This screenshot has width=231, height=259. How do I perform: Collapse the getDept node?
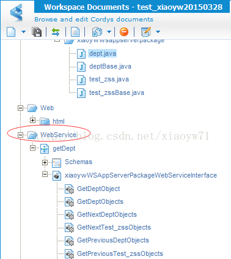click(32, 148)
